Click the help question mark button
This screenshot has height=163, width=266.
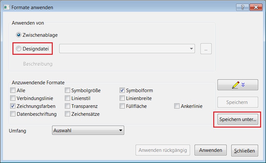click(242, 7)
